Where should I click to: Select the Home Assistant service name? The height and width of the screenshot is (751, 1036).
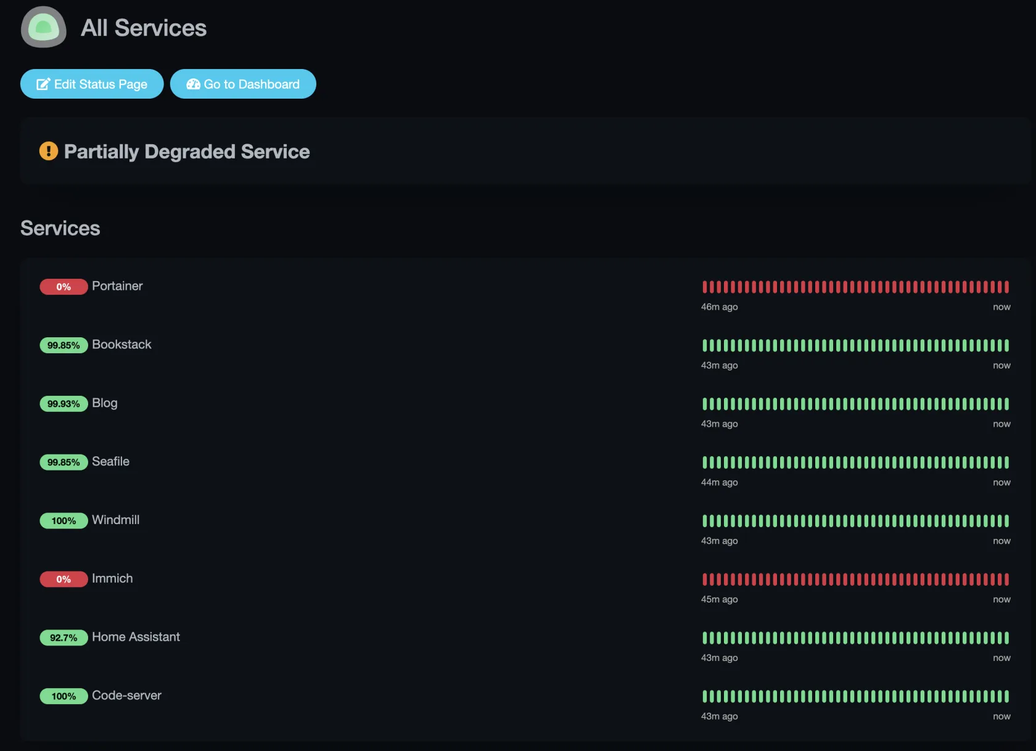tap(136, 637)
